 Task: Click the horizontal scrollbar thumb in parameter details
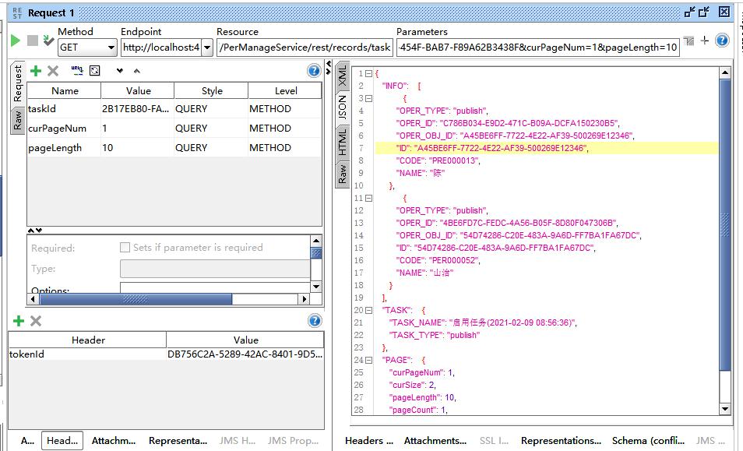tap(136, 299)
